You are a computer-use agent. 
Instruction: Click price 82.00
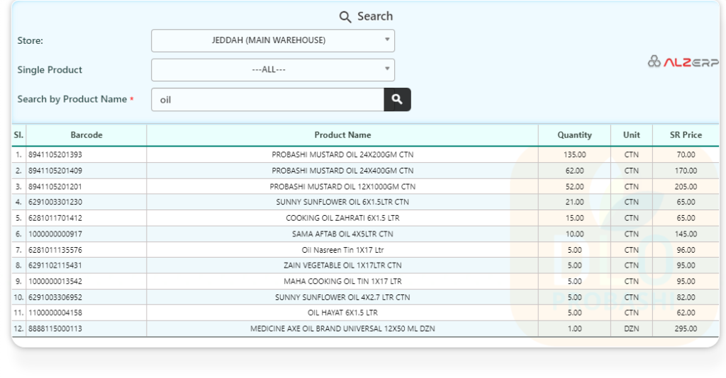(x=686, y=297)
